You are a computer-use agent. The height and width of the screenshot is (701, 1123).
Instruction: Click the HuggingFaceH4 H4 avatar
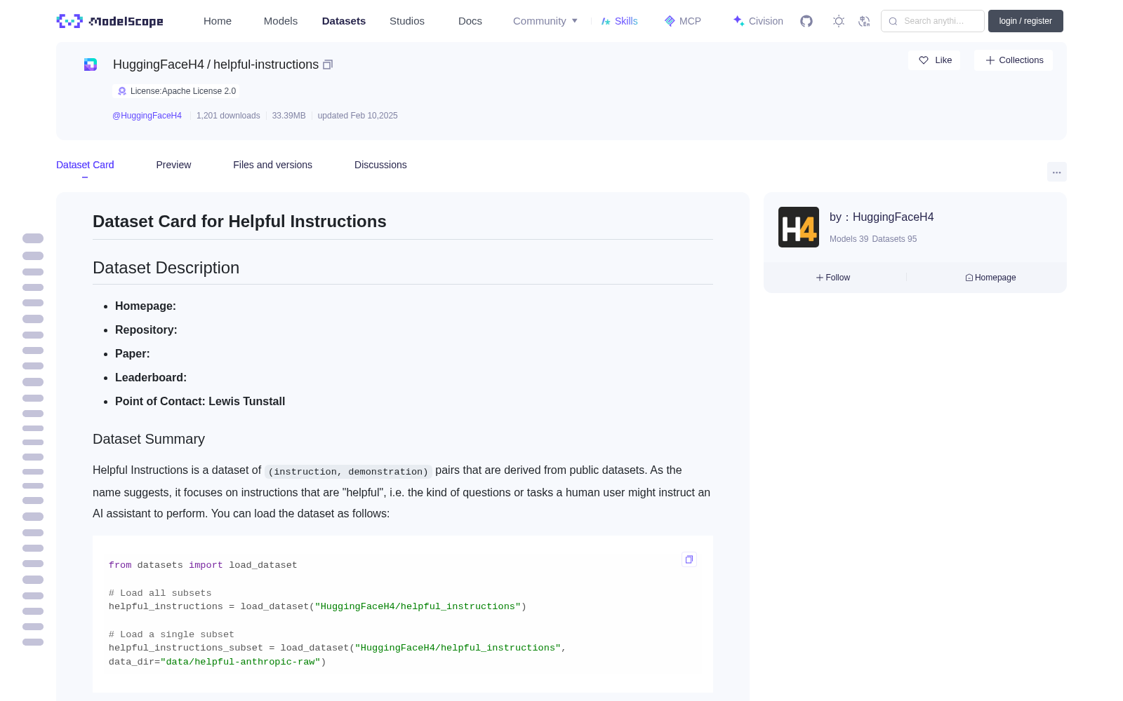pos(799,227)
